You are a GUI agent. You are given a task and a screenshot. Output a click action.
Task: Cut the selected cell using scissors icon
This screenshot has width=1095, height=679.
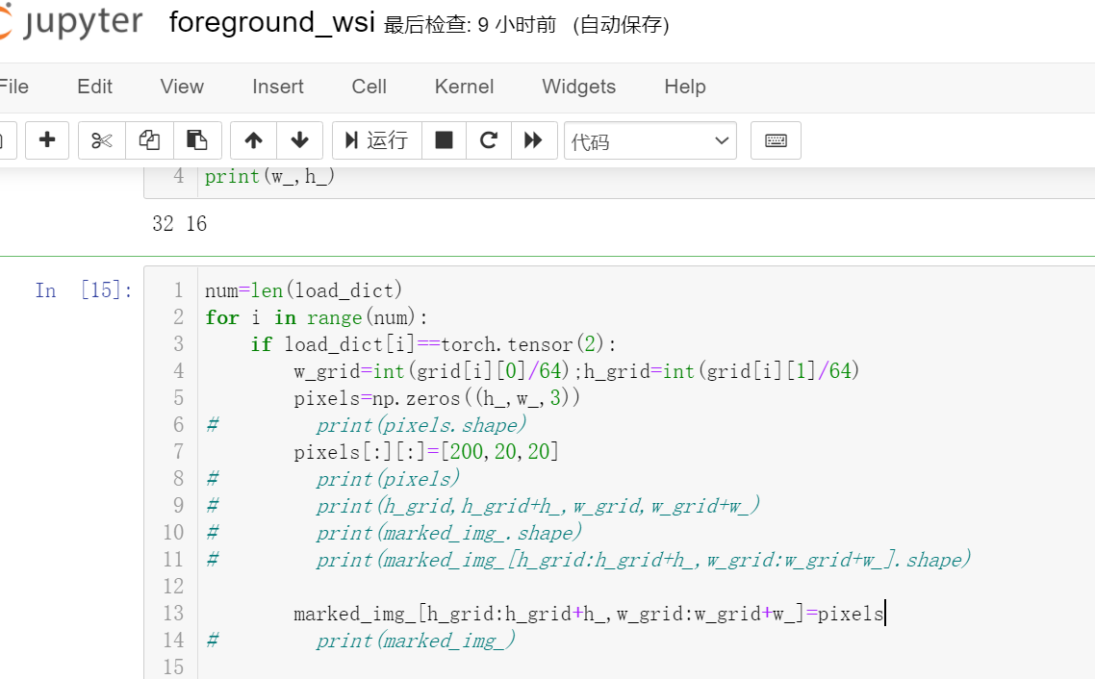point(100,139)
